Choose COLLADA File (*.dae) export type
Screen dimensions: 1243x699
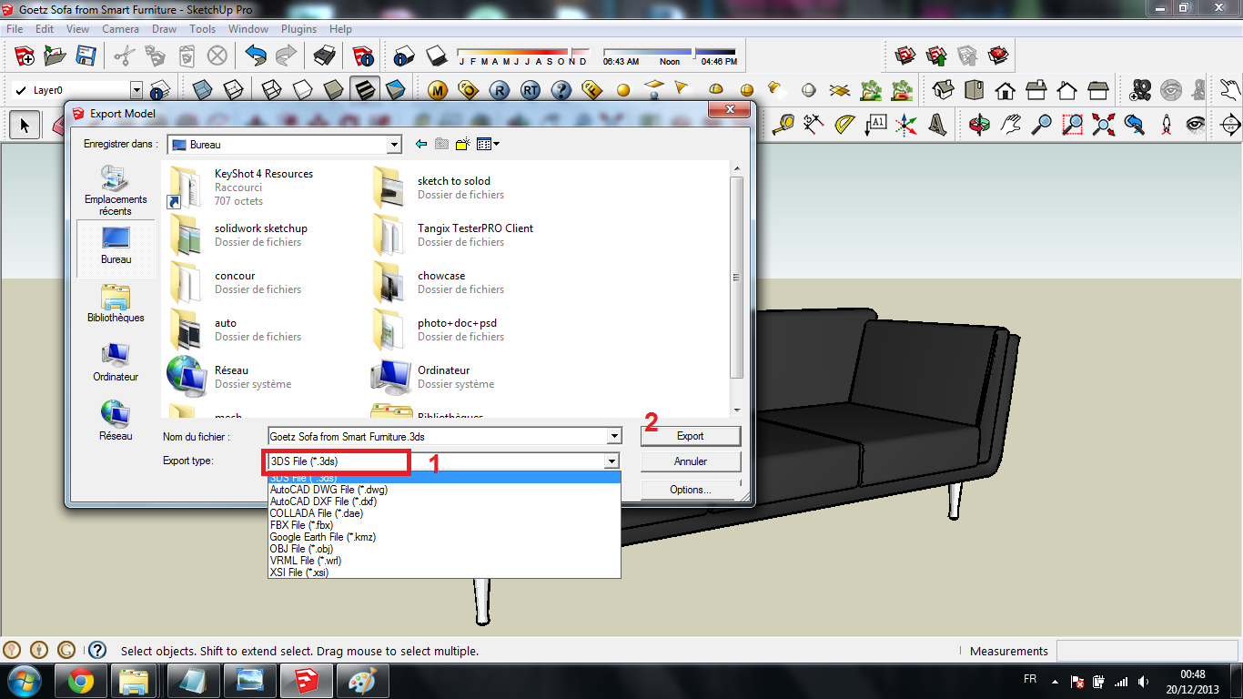[318, 513]
